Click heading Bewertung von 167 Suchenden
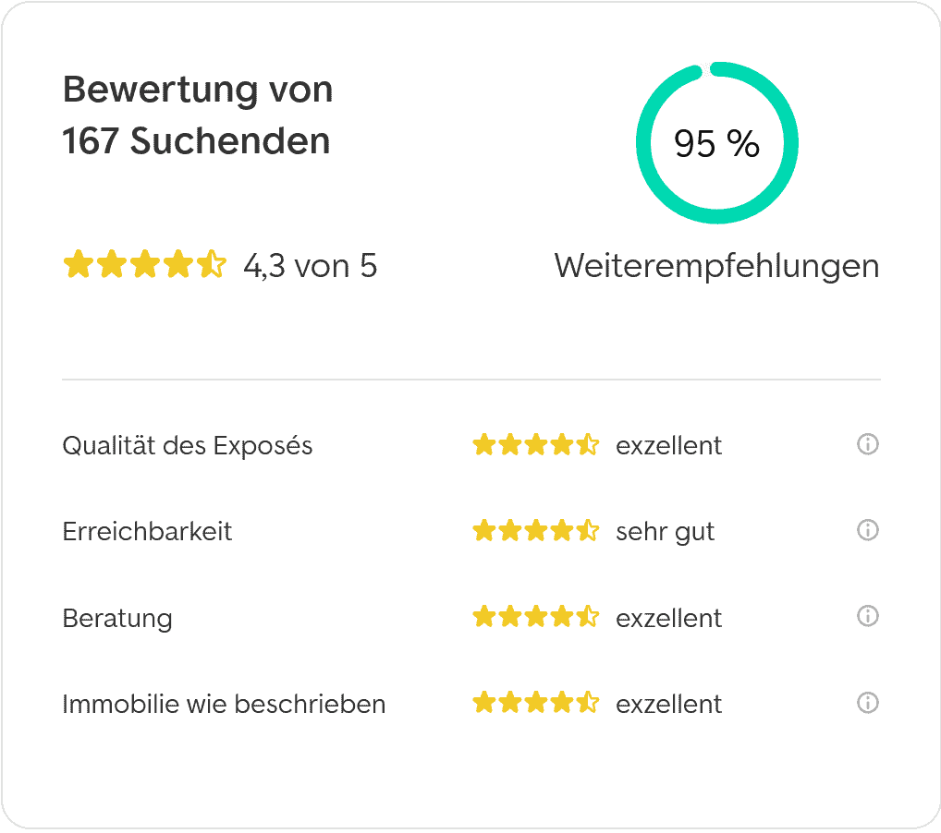The image size is (941, 833). [x=198, y=115]
